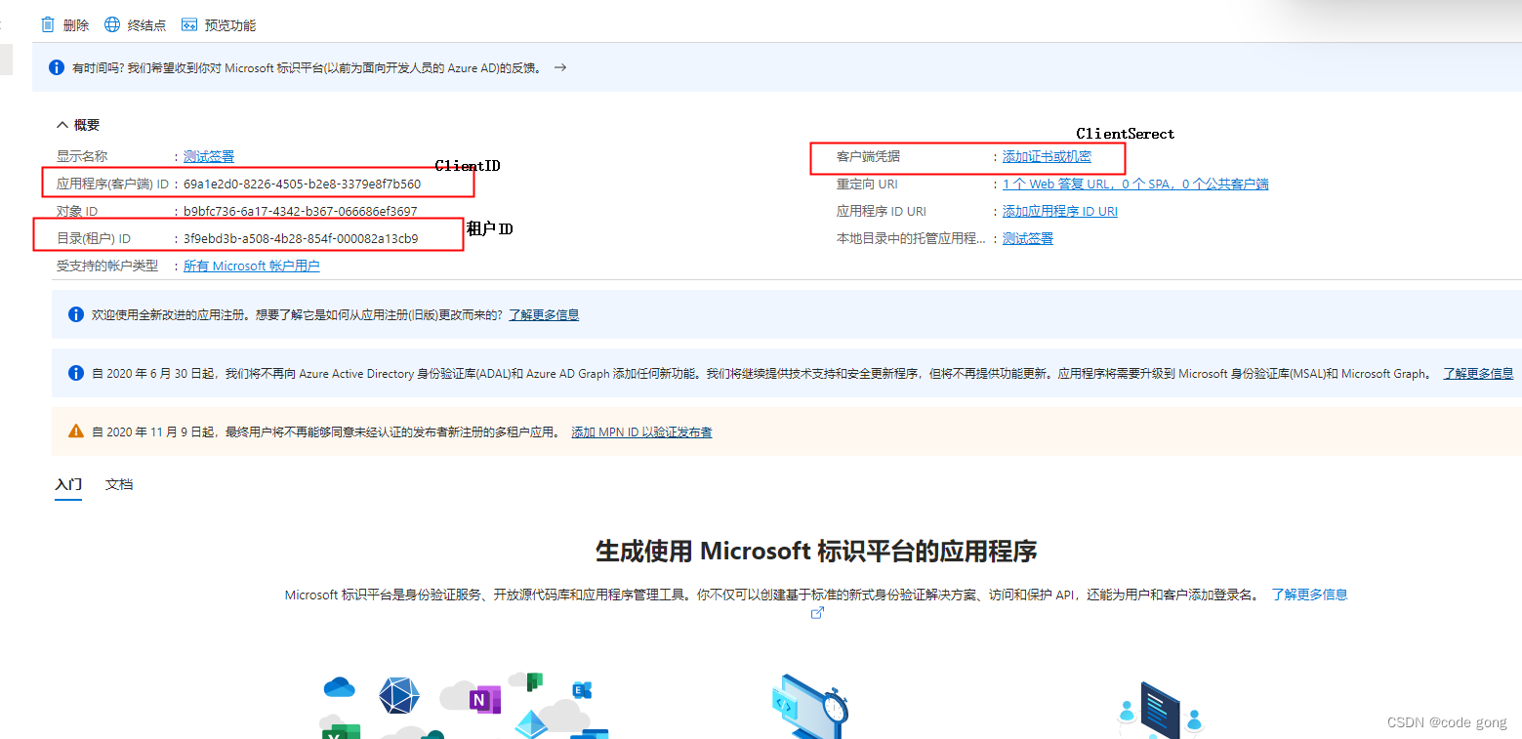Open 了解更多信息 in the ADAL notice
This screenshot has width=1522, height=739.
point(1479,373)
